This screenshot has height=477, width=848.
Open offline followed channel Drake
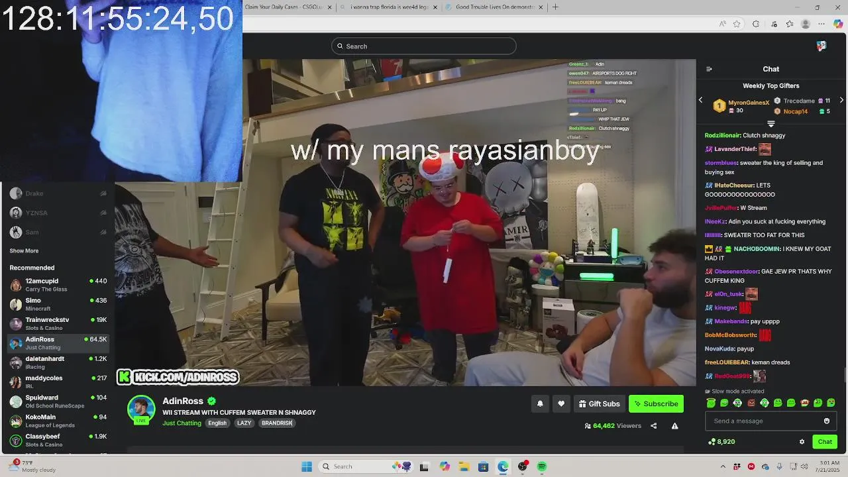click(x=58, y=193)
